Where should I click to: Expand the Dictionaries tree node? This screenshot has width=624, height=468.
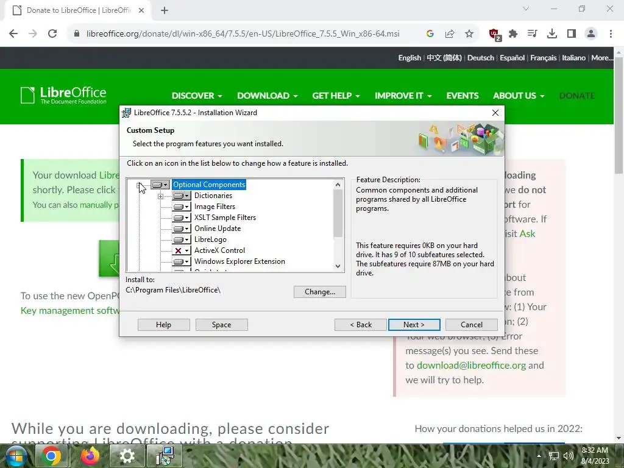point(160,196)
